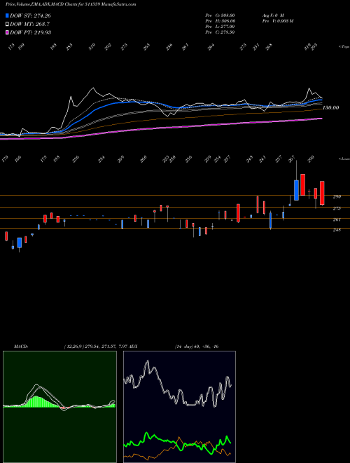Click the 290 lows label
The width and height of the screenshot is (350, 463).
(x=311, y=159)
